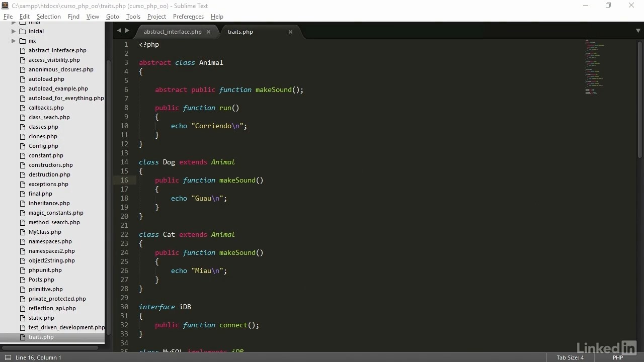Click line number 16 in the gutter
This screenshot has height=362, width=644.
[x=124, y=180]
